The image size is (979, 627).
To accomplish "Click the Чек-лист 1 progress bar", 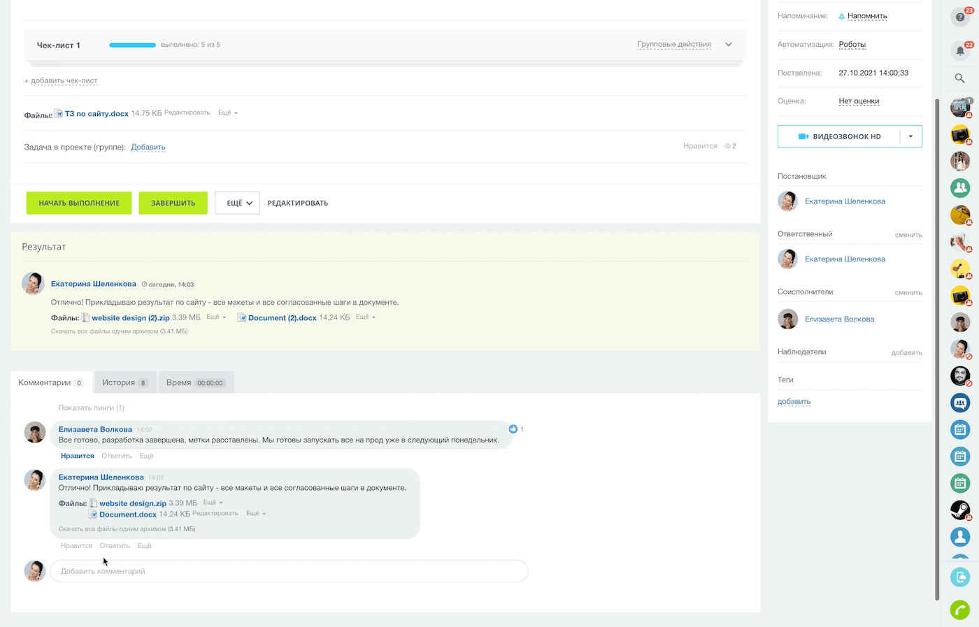I will tap(132, 45).
